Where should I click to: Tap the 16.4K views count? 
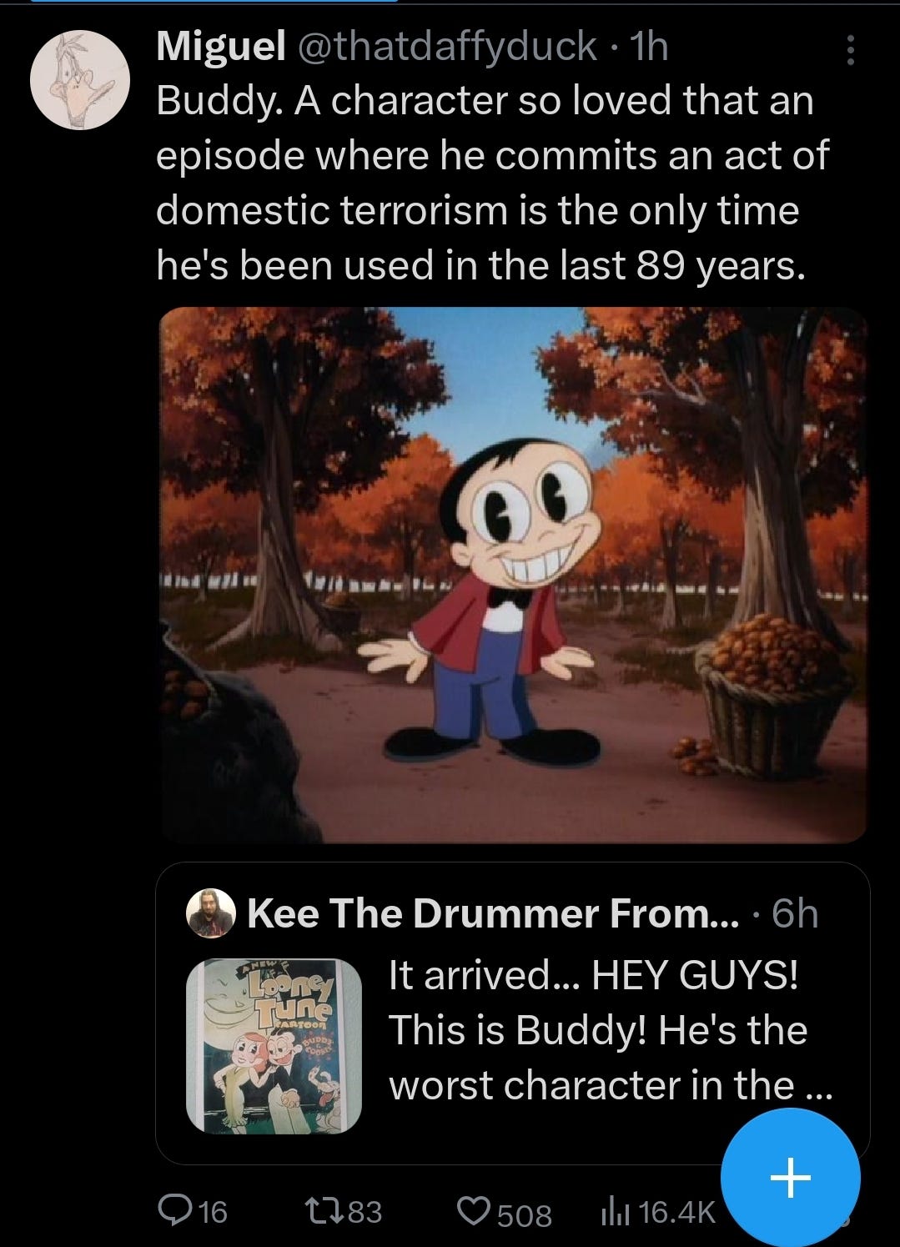coord(678,1211)
